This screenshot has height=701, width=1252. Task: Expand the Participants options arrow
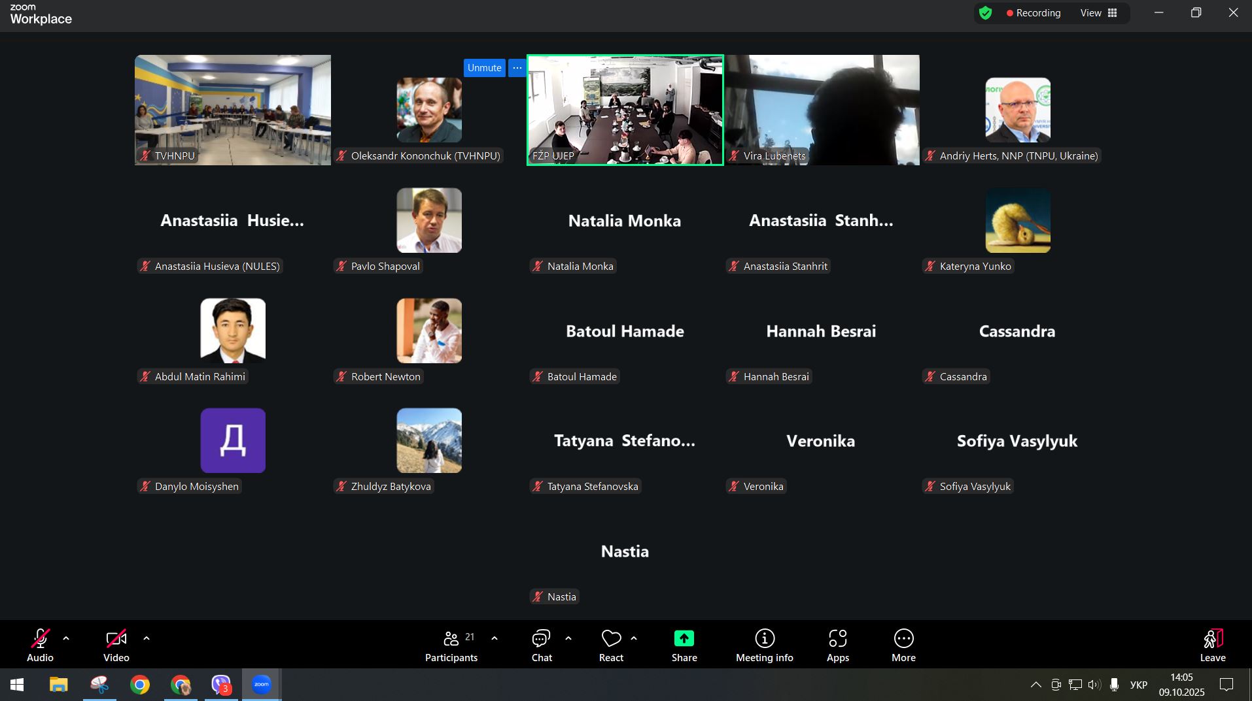[495, 638]
